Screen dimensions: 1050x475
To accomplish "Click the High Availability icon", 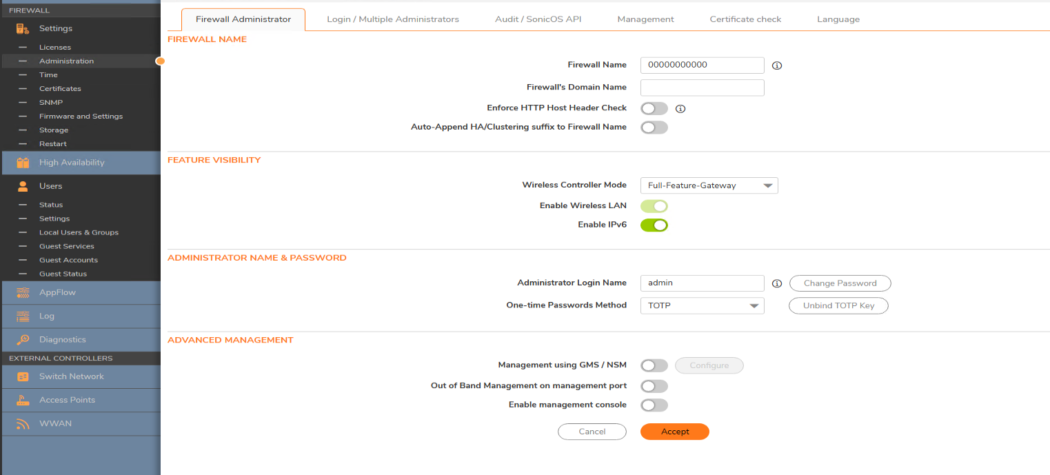I will coord(23,163).
